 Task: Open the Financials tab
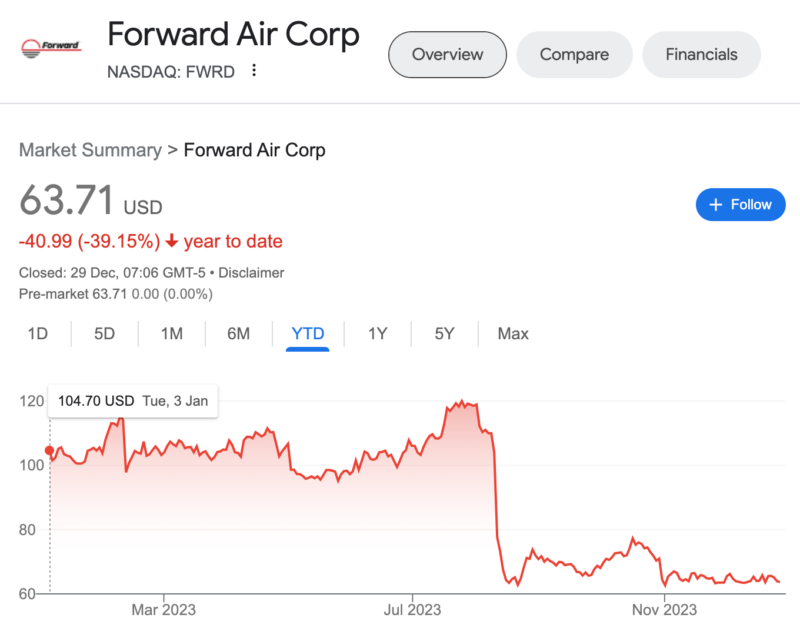click(701, 55)
